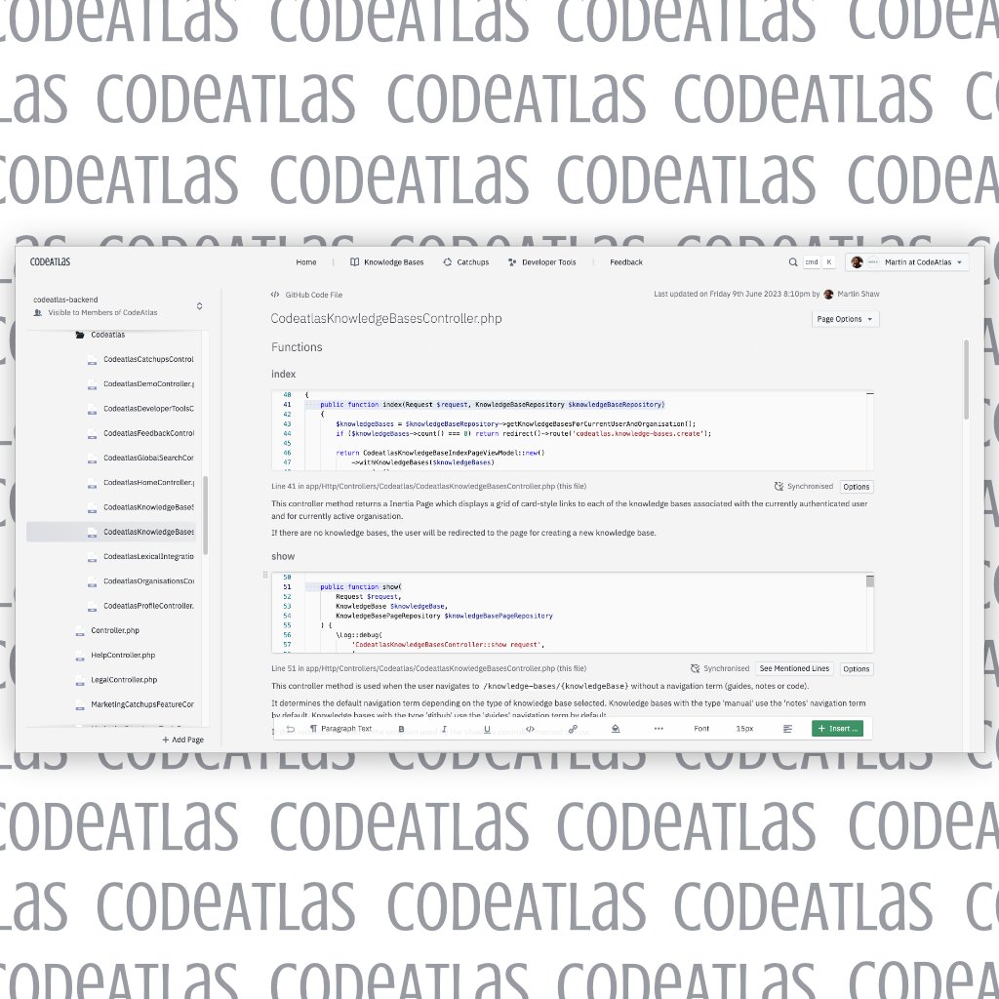Click the Synchronised icon for Line 41
This screenshot has width=999, height=999.
[779, 486]
